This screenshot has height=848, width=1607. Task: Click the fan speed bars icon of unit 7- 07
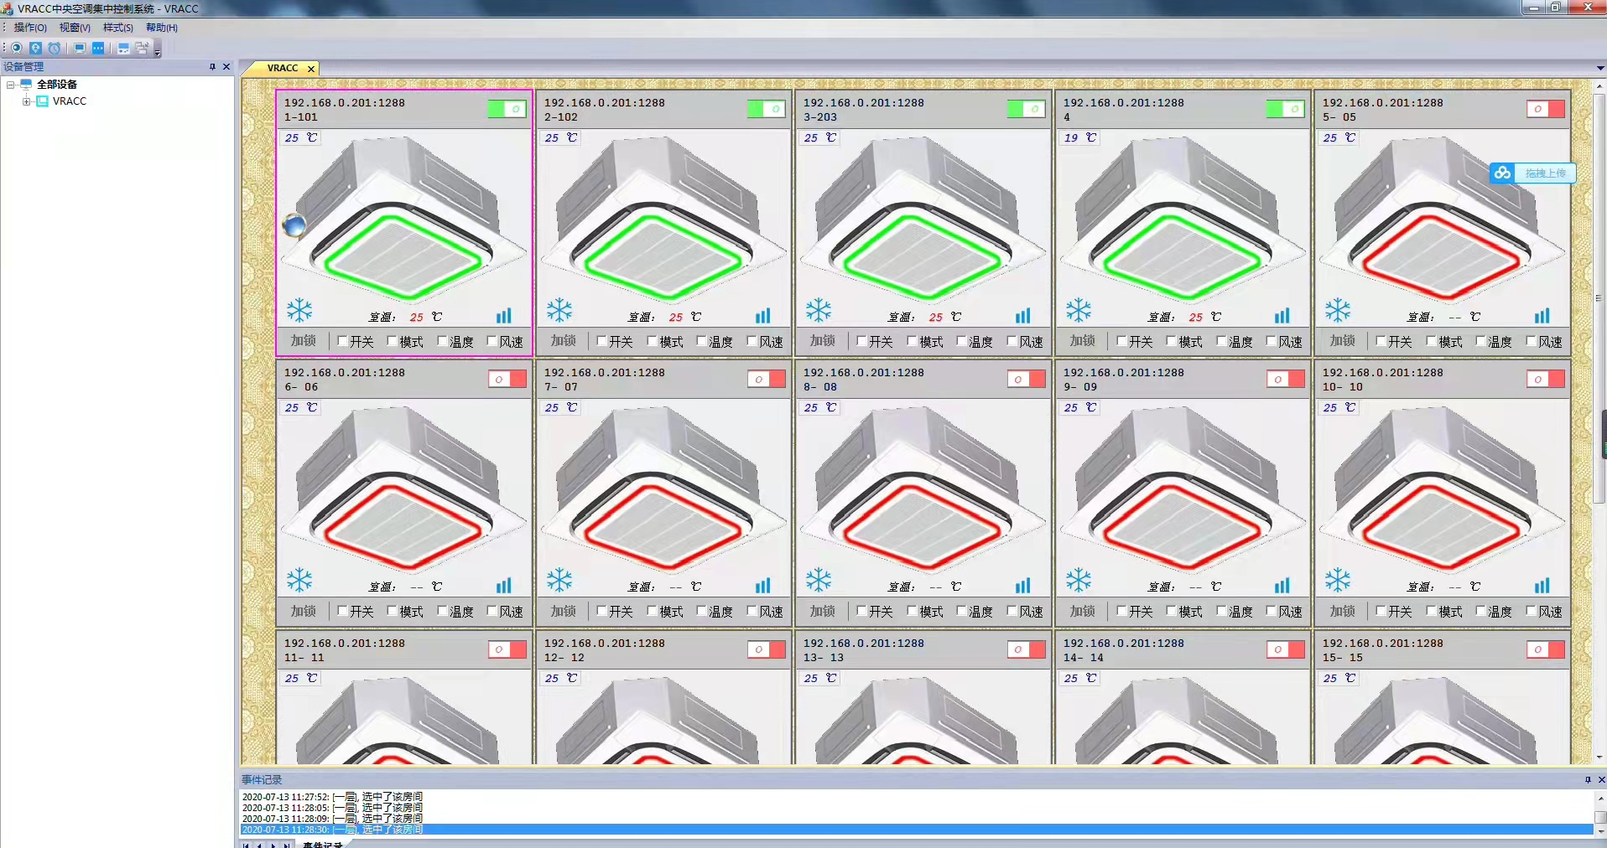(763, 586)
